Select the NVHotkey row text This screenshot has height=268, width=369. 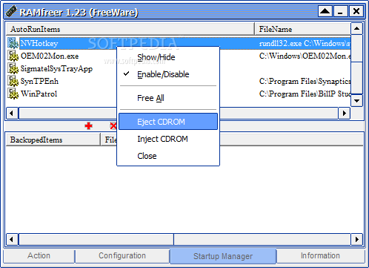click(x=39, y=43)
